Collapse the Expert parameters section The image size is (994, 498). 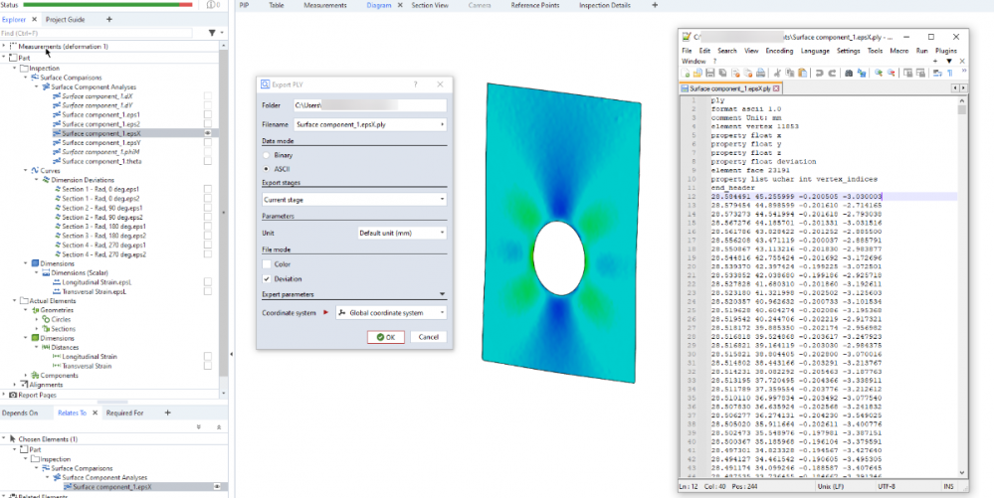click(441, 294)
